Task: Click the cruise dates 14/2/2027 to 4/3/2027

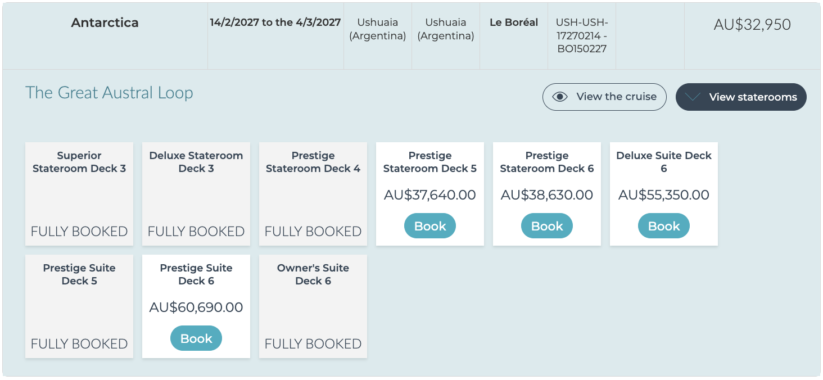Action: coord(275,22)
